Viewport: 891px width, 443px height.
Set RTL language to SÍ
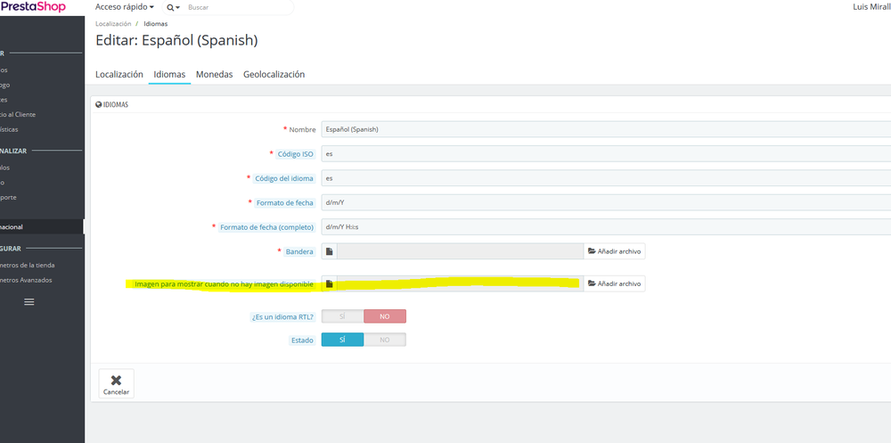(x=343, y=316)
